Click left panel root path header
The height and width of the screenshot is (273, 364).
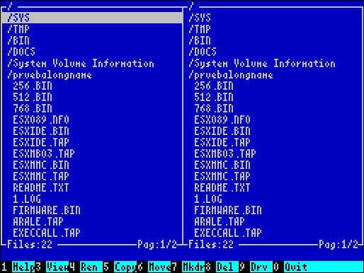click(x=10, y=6)
